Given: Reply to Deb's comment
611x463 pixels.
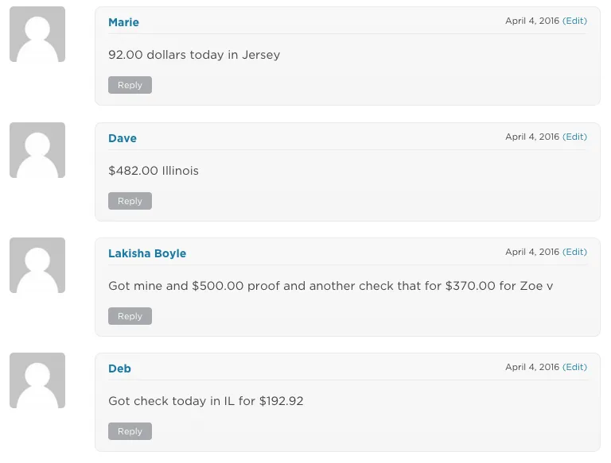Looking at the screenshot, I should [130, 431].
